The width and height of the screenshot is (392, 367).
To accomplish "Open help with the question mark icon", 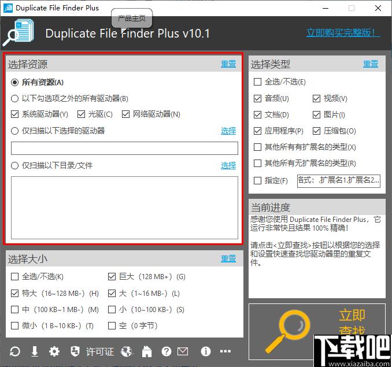I will 167,351.
